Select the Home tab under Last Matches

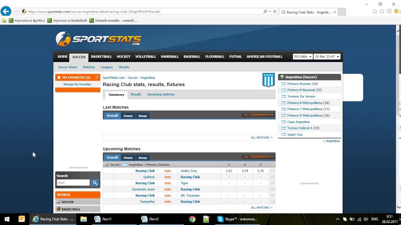click(x=128, y=116)
